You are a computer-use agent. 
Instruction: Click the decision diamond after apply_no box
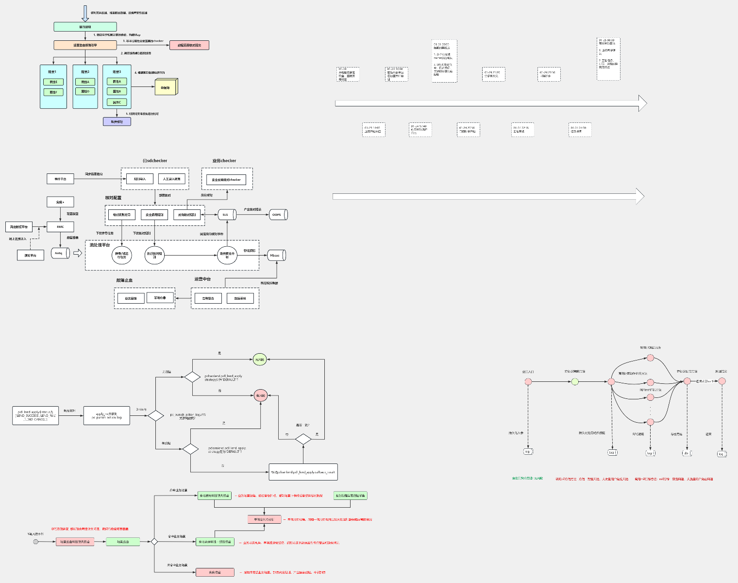(x=156, y=415)
